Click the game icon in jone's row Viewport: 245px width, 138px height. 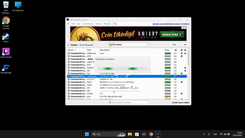pyautogui.click(x=69, y=97)
